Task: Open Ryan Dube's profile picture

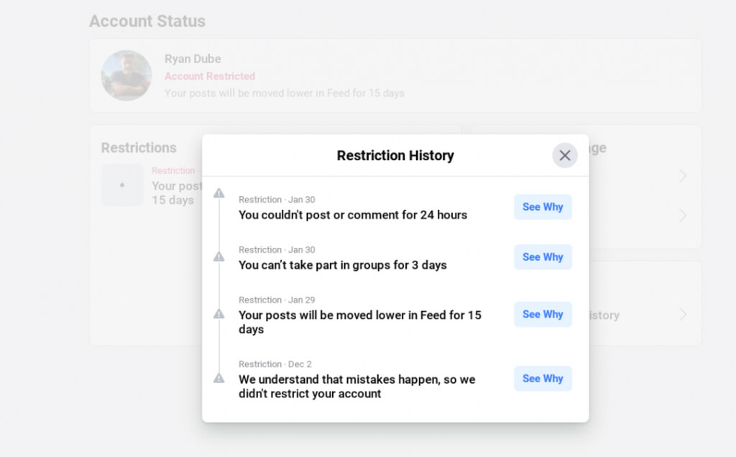Action: point(126,75)
